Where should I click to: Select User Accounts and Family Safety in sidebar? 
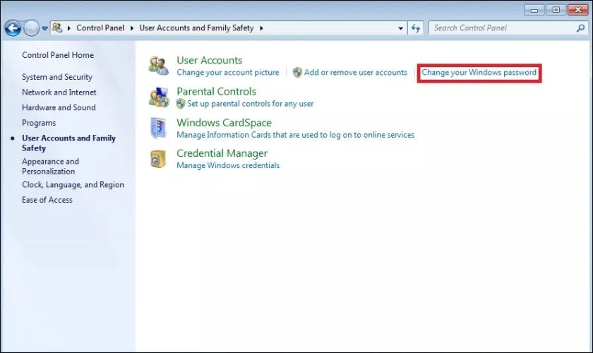69,143
